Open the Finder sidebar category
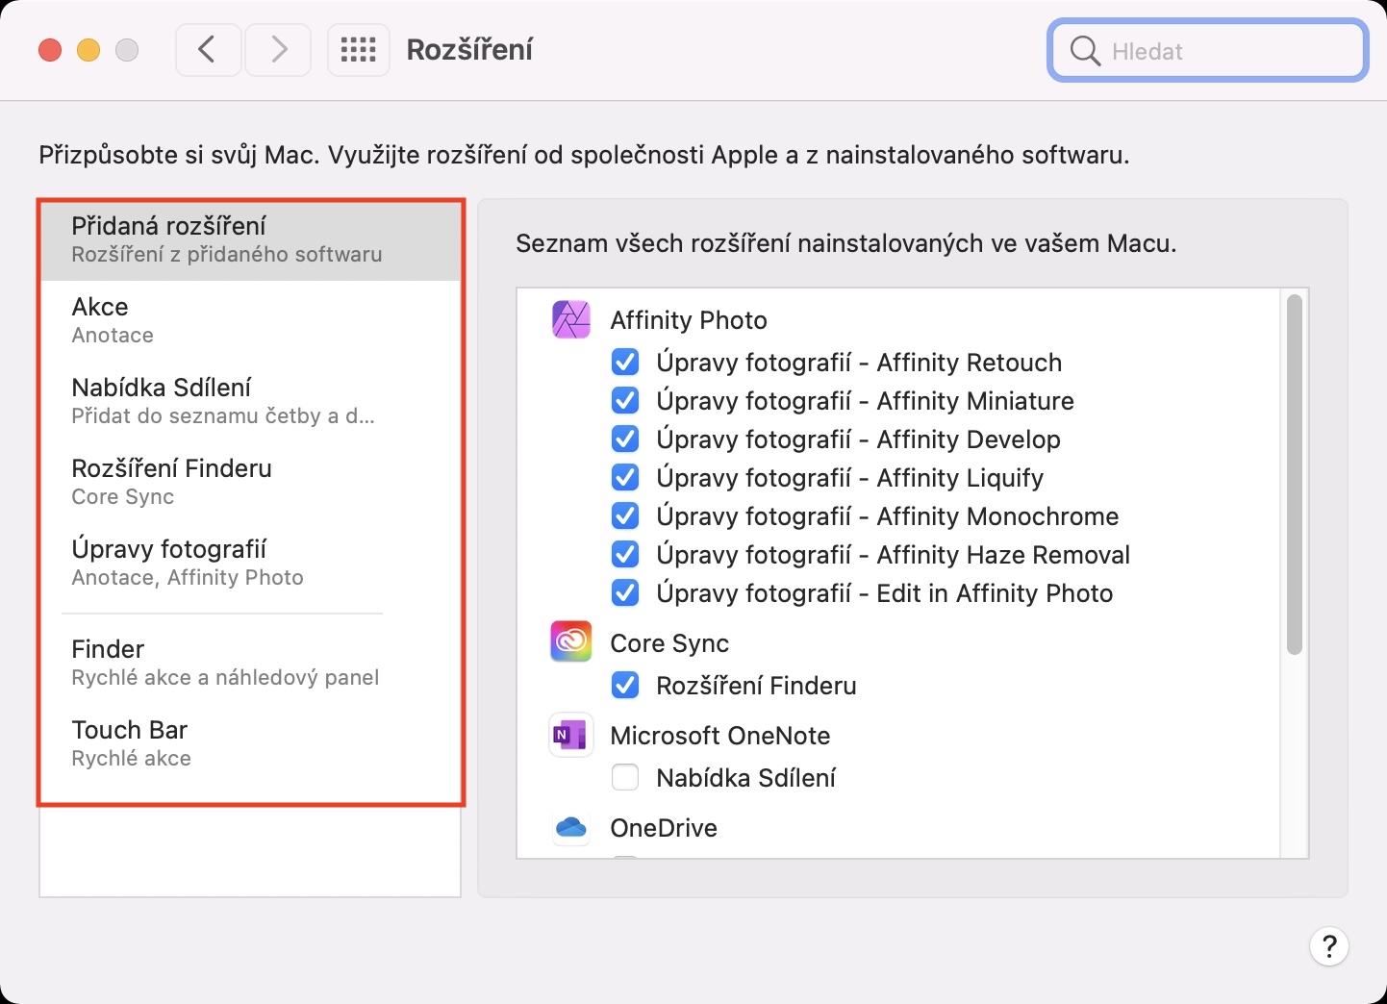This screenshot has height=1004, width=1387. (x=250, y=664)
